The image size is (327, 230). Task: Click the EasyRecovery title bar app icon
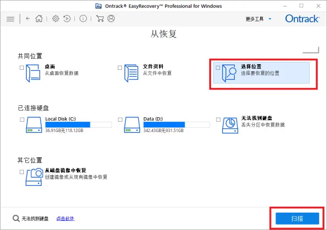coord(99,6)
